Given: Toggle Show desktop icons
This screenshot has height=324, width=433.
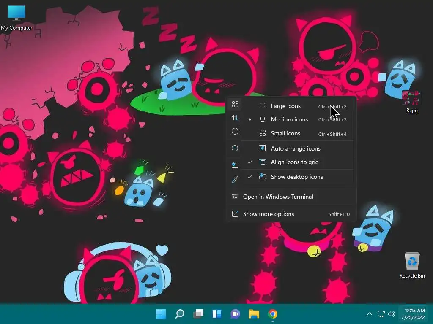Looking at the screenshot, I should [x=298, y=177].
